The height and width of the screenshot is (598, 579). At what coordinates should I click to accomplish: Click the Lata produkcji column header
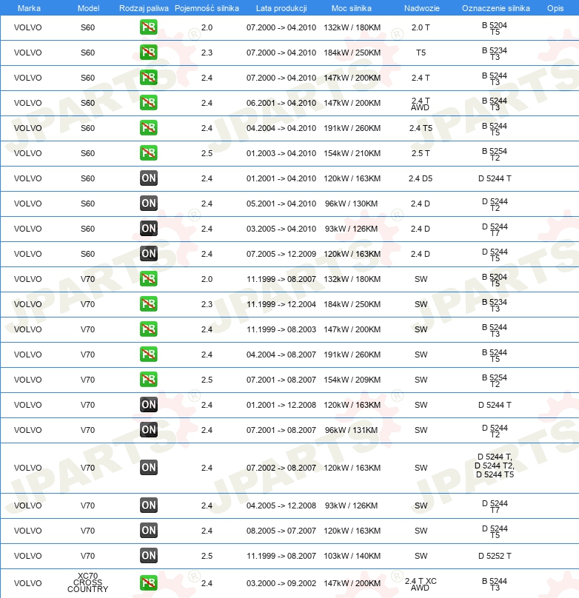click(281, 8)
